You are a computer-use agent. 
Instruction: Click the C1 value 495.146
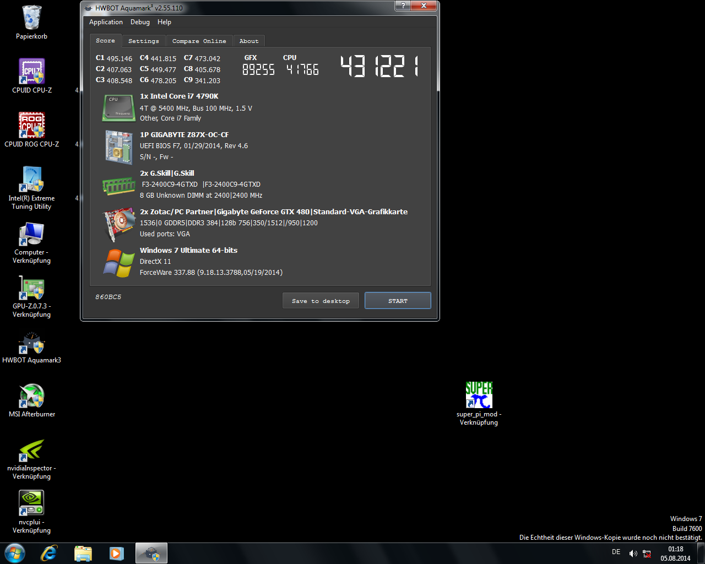pyautogui.click(x=120, y=58)
